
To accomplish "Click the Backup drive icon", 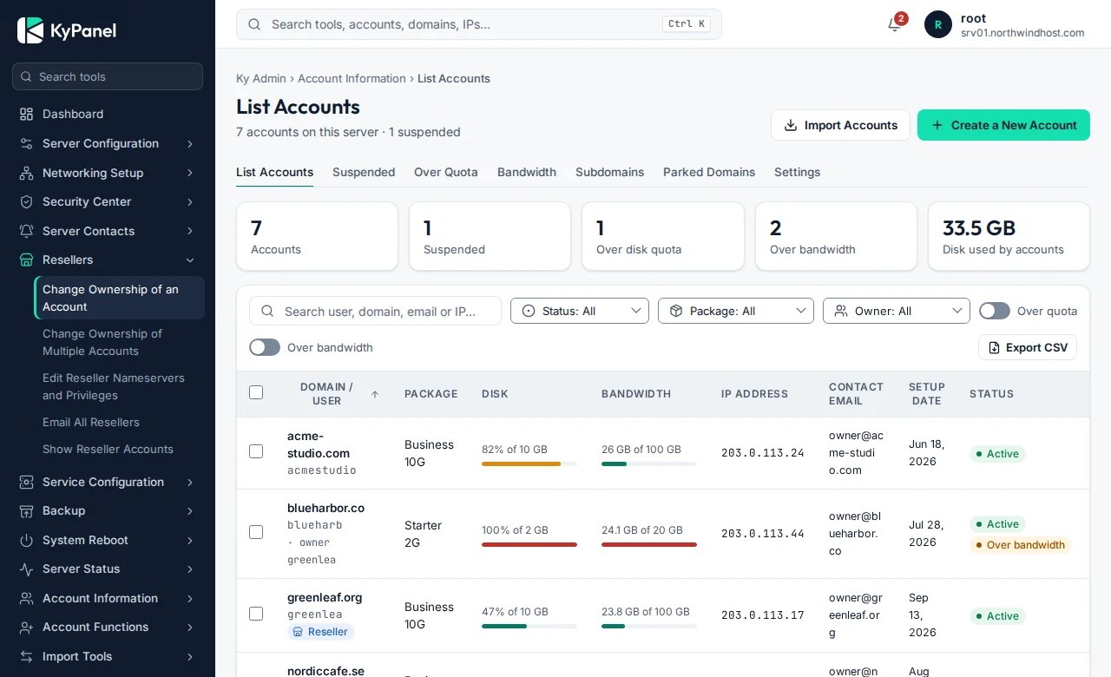I will point(27,510).
